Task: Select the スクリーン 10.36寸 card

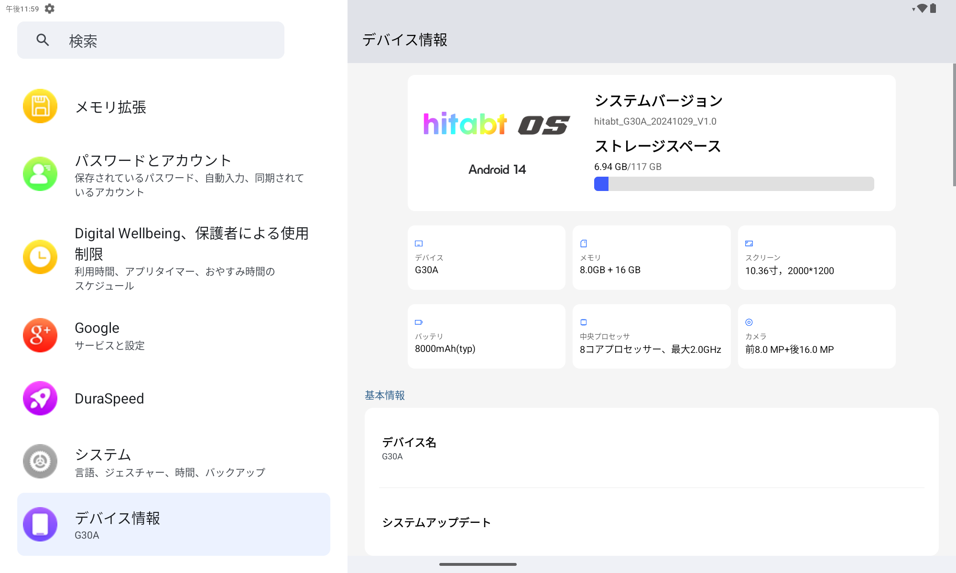Action: 816,258
